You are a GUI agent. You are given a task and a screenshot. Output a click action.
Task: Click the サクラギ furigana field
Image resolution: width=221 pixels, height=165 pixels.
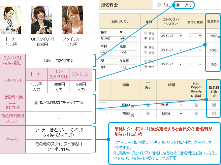(x=109, y=39)
